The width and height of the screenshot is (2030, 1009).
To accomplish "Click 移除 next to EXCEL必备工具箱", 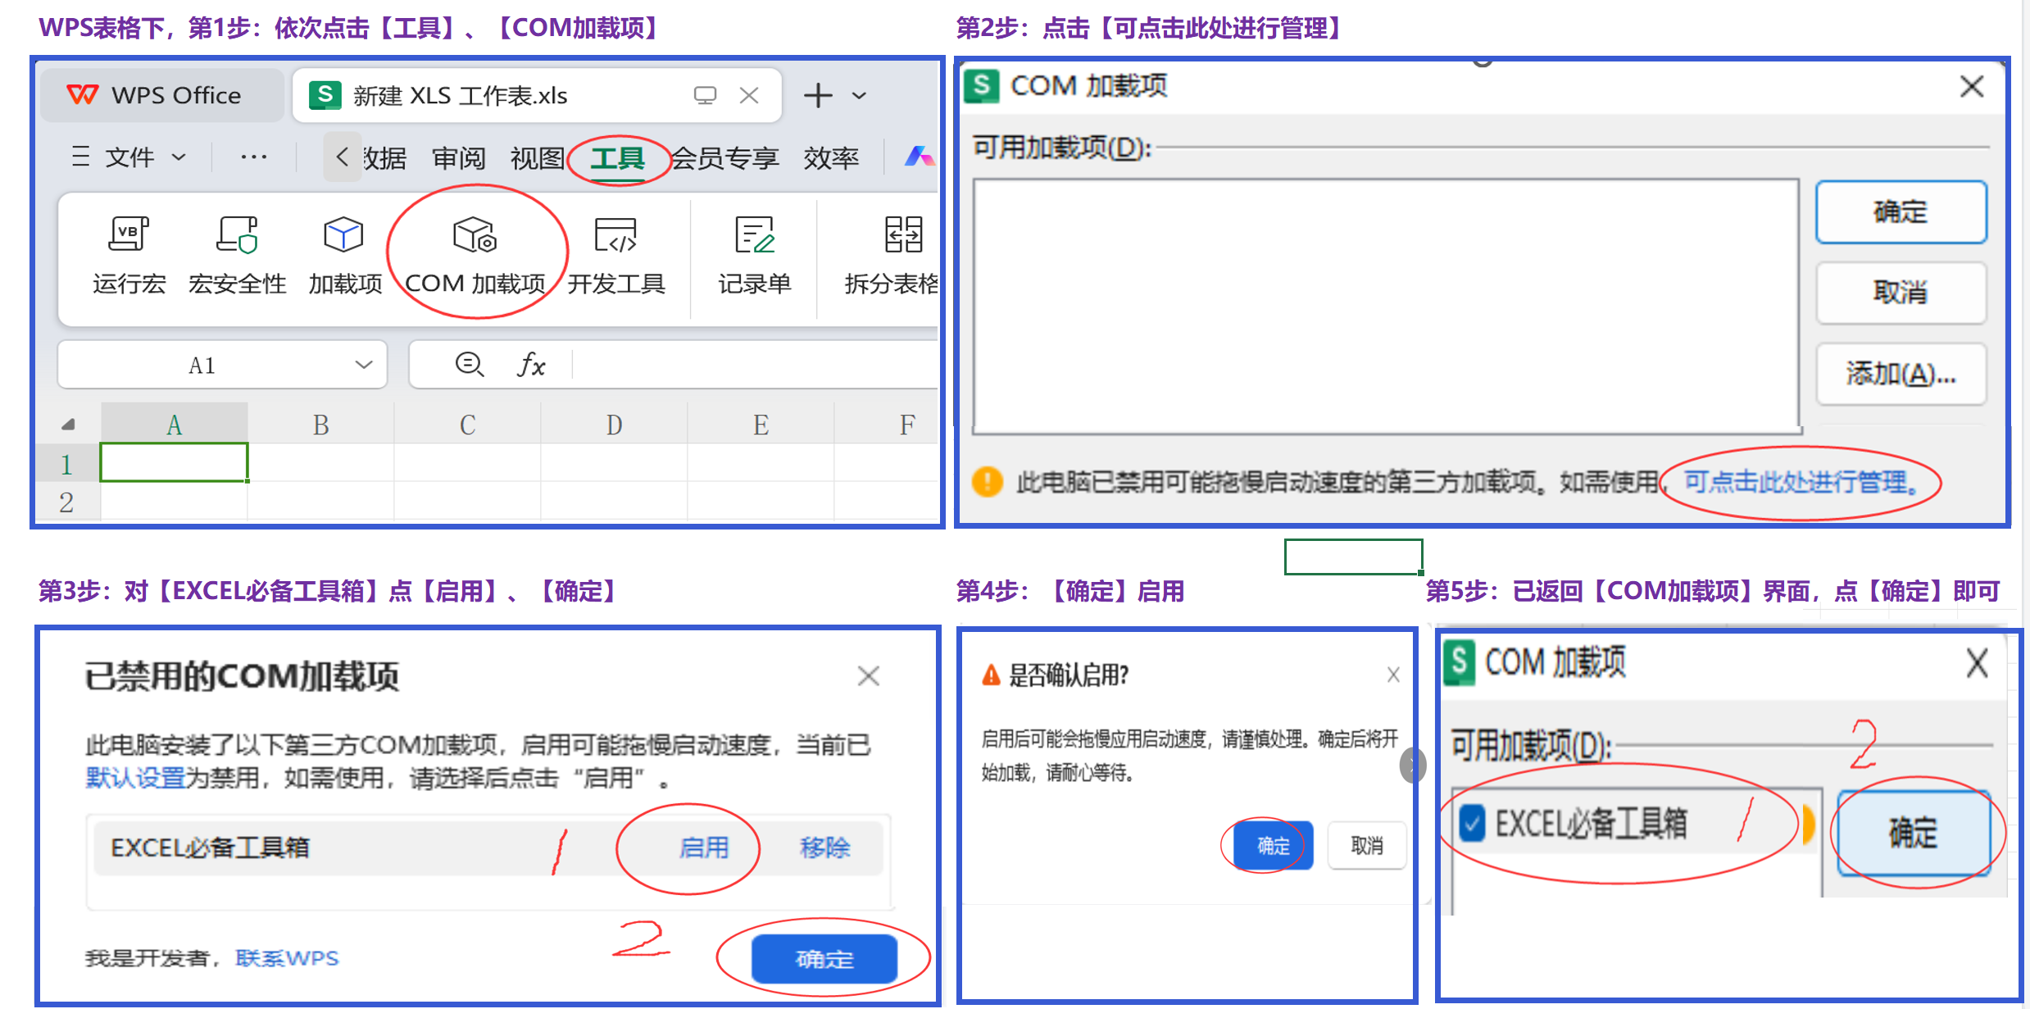I will tap(824, 848).
